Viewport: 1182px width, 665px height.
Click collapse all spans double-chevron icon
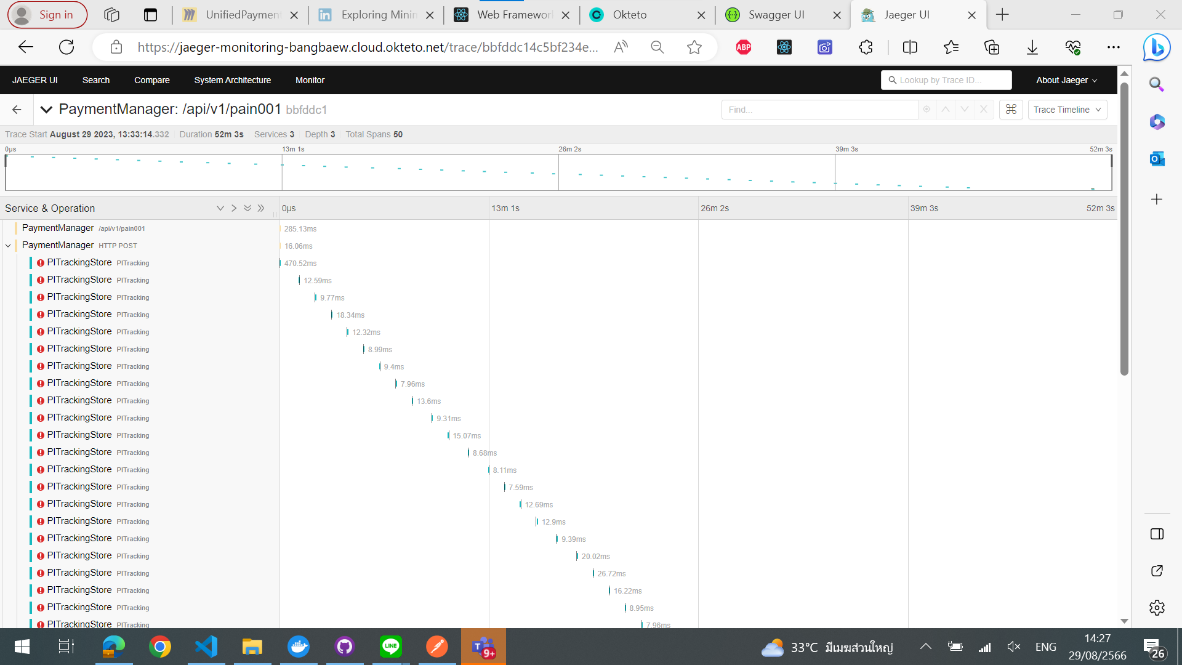[x=261, y=208]
